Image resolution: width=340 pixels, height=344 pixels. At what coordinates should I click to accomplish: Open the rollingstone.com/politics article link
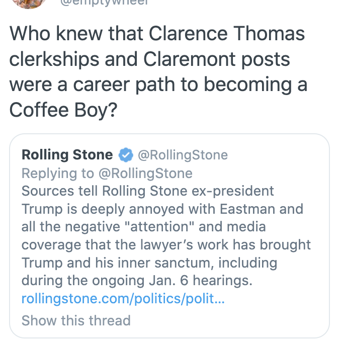coord(123,299)
